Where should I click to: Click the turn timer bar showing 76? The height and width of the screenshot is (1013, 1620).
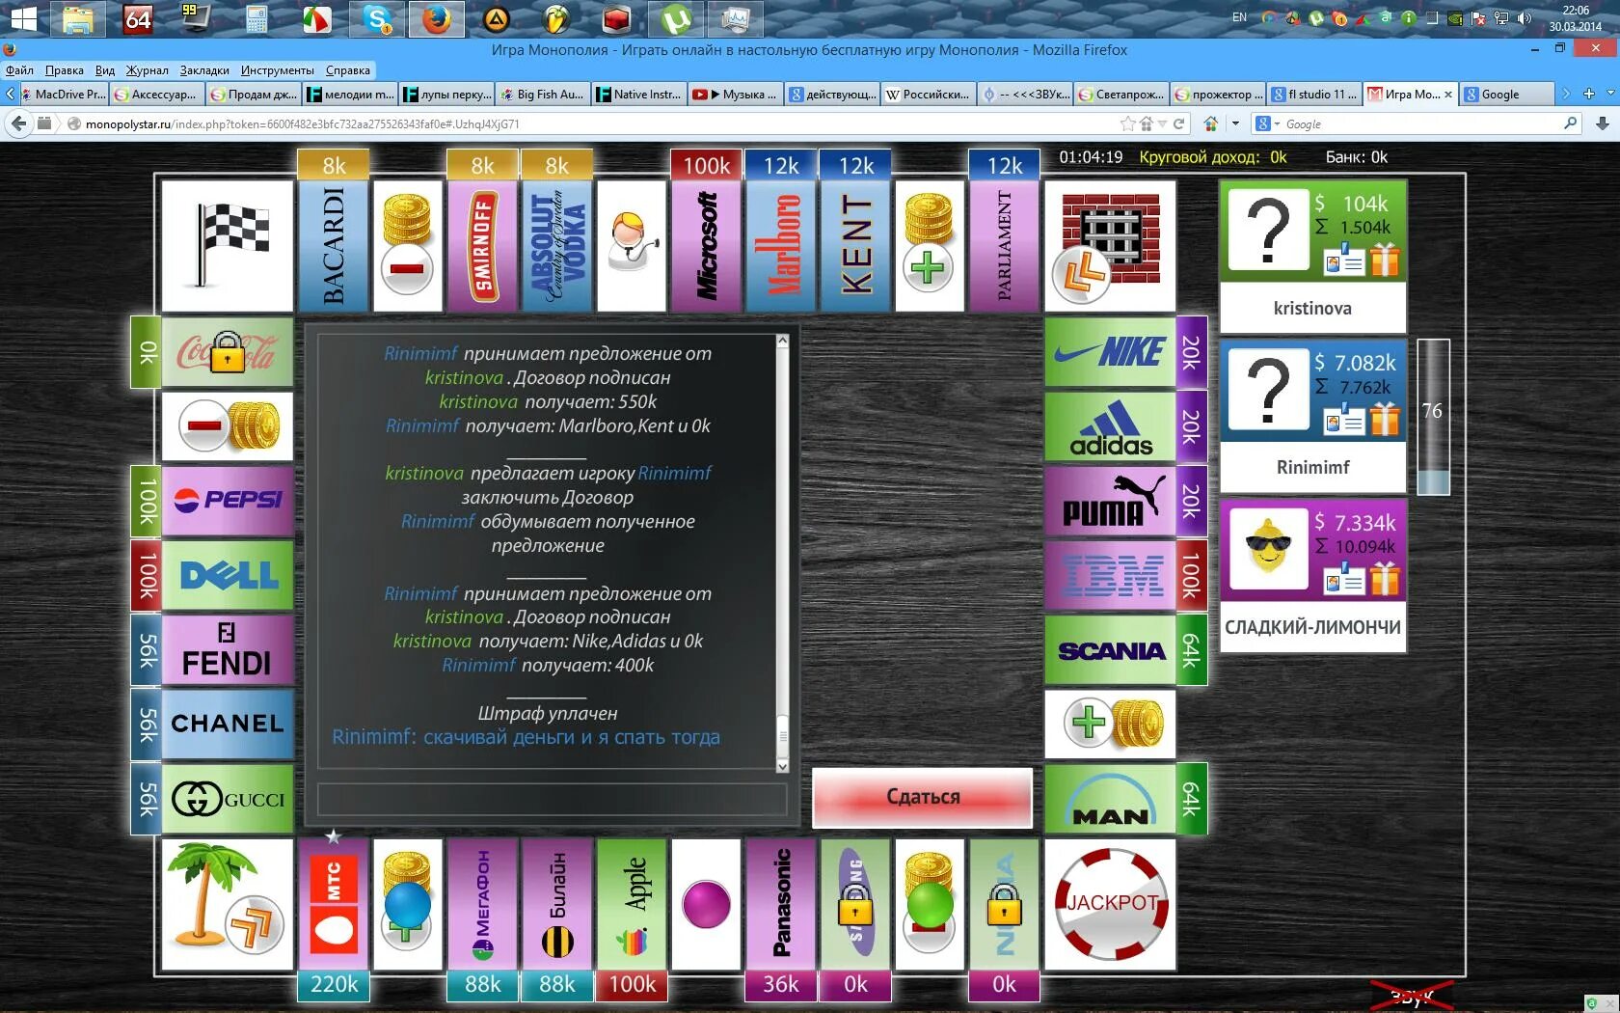(1433, 417)
